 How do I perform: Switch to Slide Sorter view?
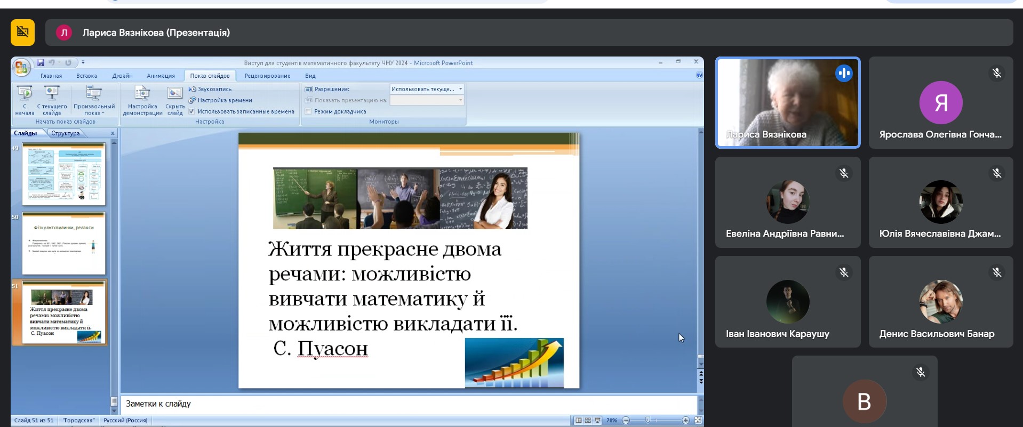point(588,421)
